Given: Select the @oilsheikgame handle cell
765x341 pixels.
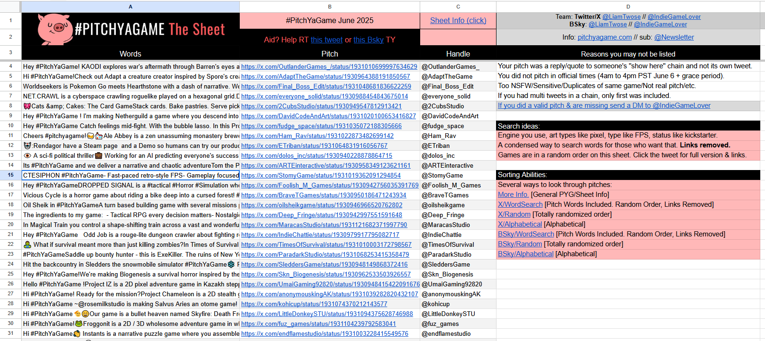Looking at the screenshot, I should click(x=458, y=205).
